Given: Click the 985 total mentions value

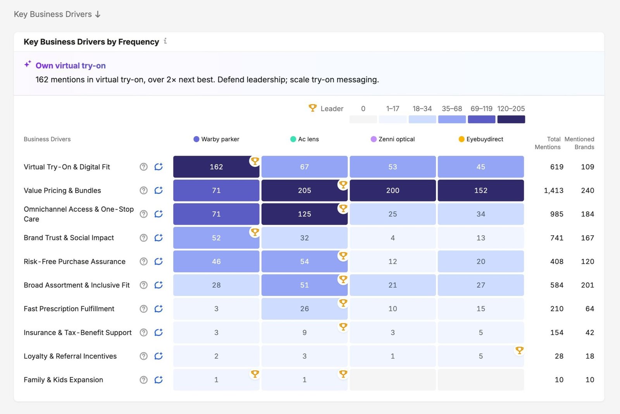Looking at the screenshot, I should click(557, 214).
